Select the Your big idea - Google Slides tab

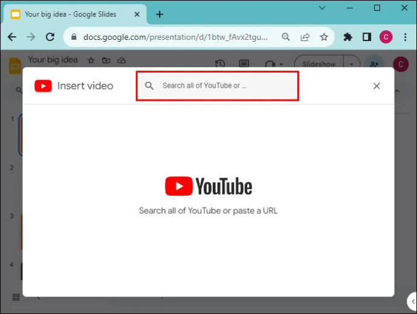pyautogui.click(x=74, y=14)
